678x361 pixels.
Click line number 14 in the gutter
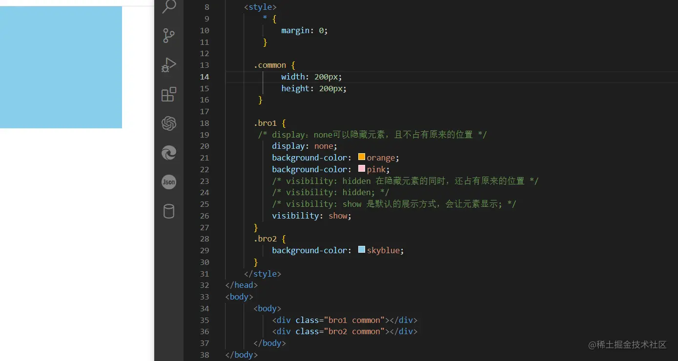[205, 77]
